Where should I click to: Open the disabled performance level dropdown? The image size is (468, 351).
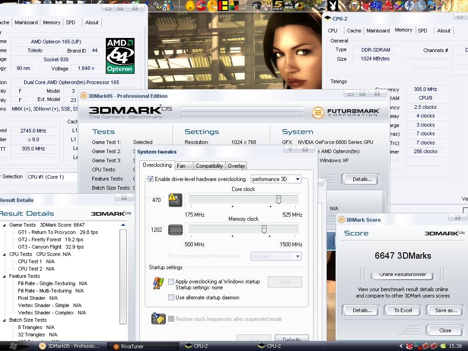[276, 256]
